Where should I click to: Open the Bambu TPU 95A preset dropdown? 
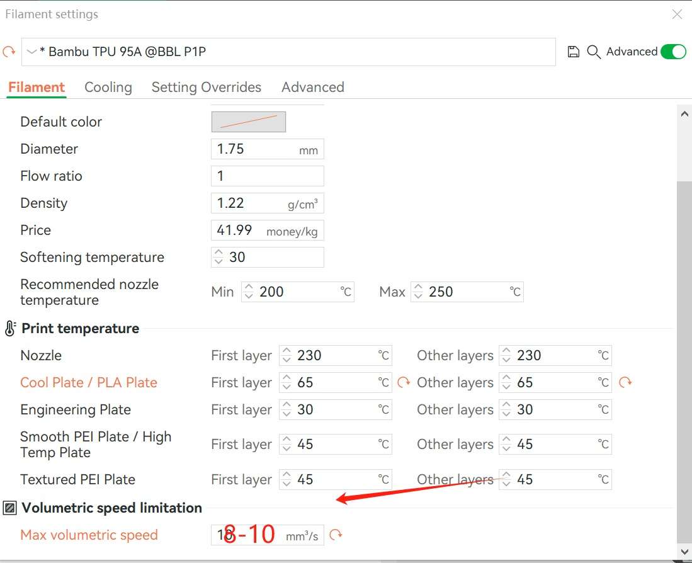coord(31,52)
